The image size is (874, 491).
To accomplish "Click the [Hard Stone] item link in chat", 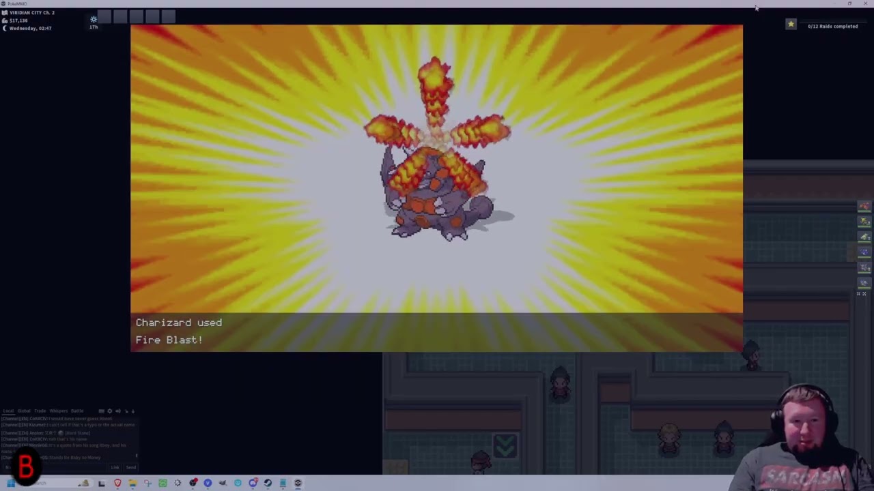I will [x=77, y=433].
